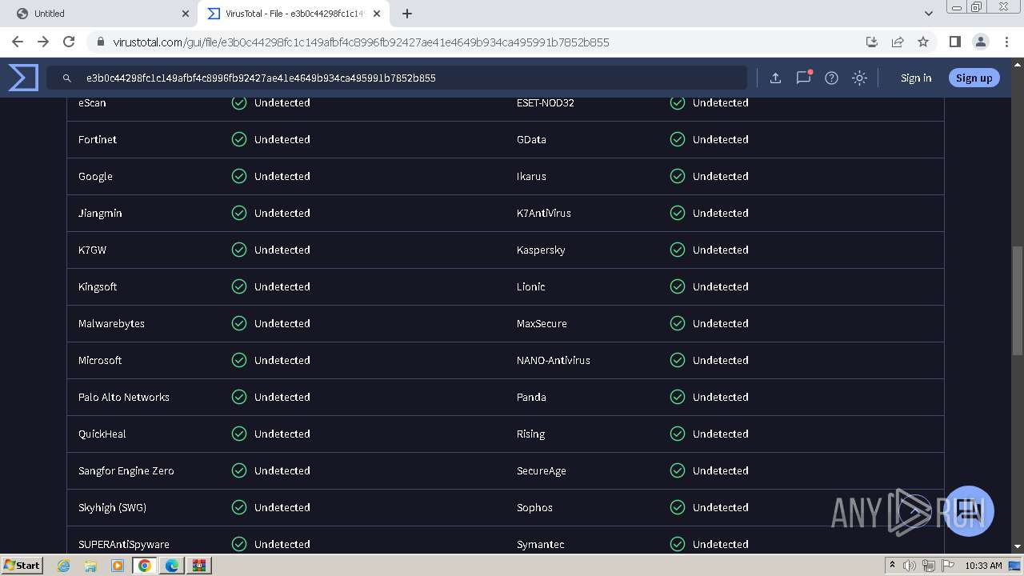This screenshot has height=576, width=1024.
Task: Click Undetected result for MaxSecure
Action: coord(721,323)
